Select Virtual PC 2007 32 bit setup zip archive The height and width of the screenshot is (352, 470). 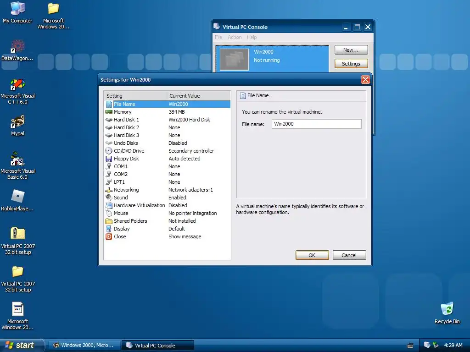click(x=18, y=241)
